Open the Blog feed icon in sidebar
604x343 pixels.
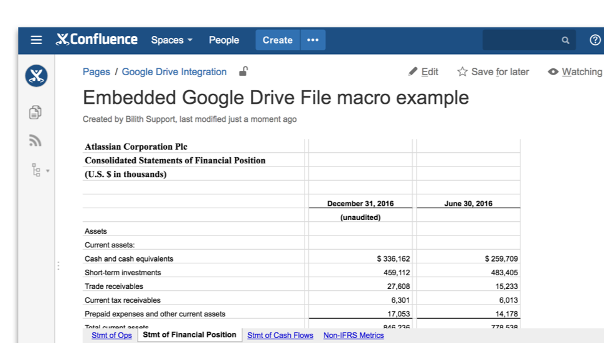35,141
